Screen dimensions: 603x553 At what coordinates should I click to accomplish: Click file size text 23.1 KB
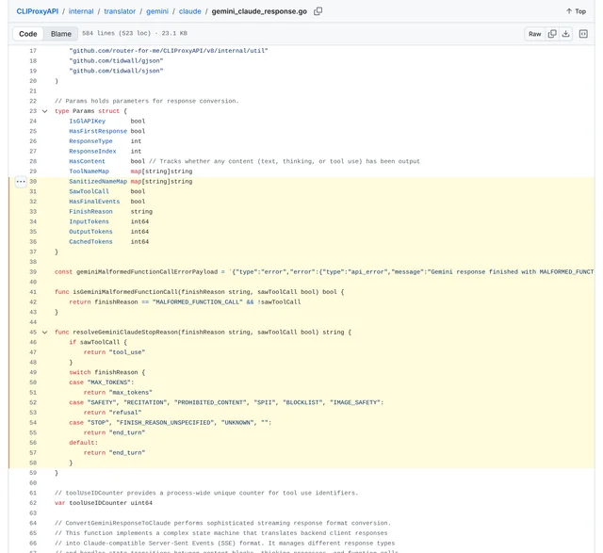point(174,33)
